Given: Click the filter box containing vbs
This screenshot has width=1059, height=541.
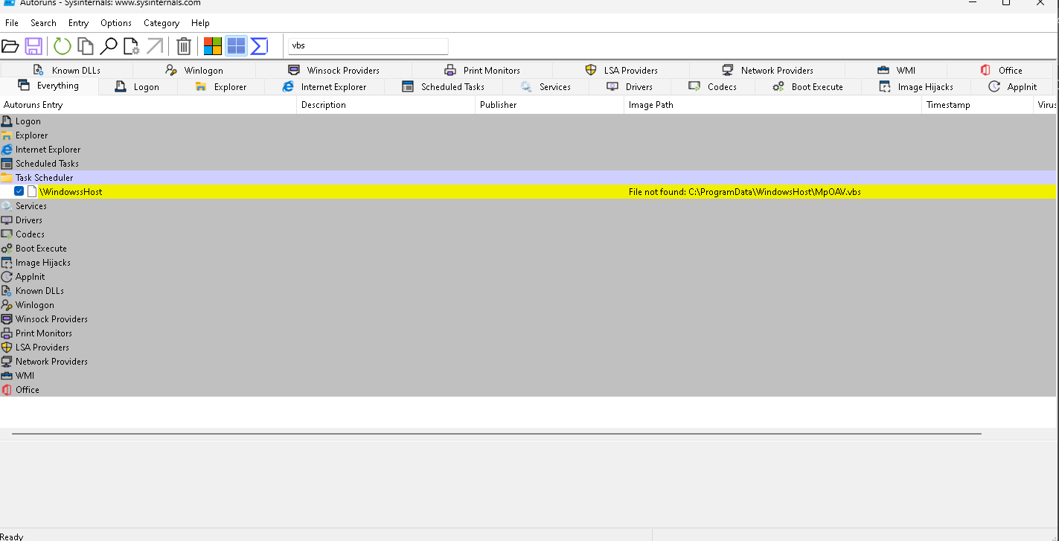Looking at the screenshot, I should pyautogui.click(x=368, y=45).
